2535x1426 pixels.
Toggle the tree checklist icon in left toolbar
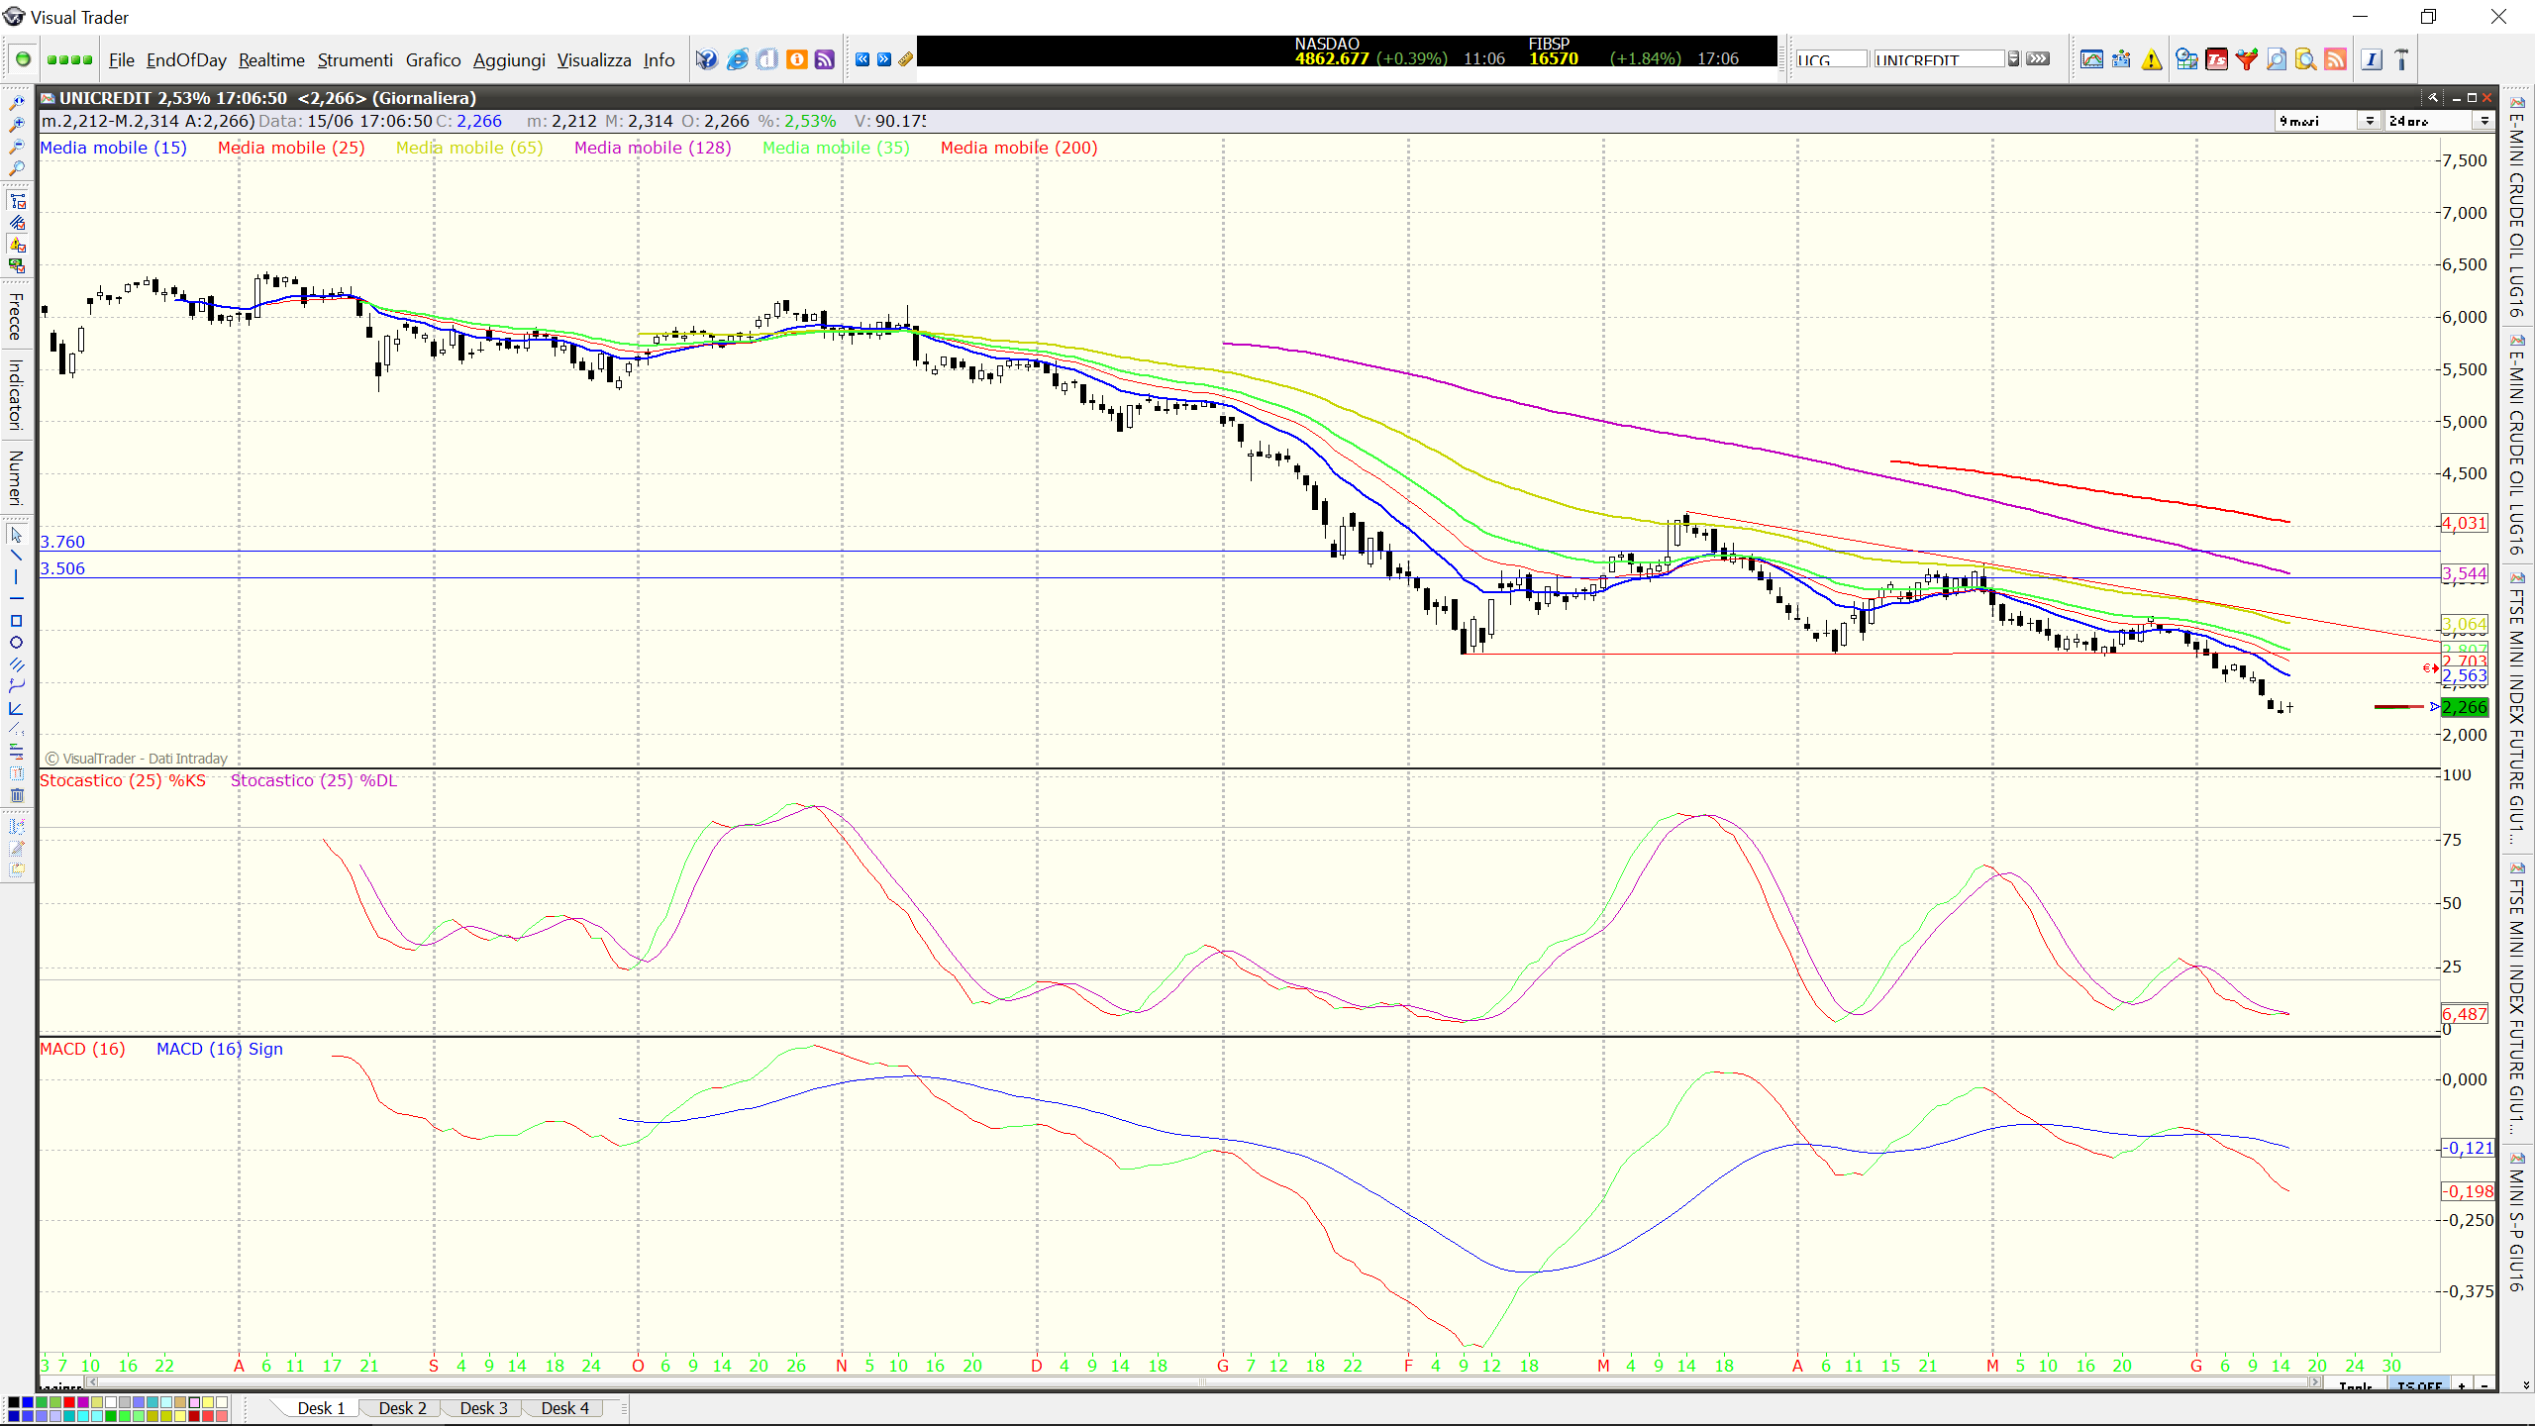pos(17,201)
